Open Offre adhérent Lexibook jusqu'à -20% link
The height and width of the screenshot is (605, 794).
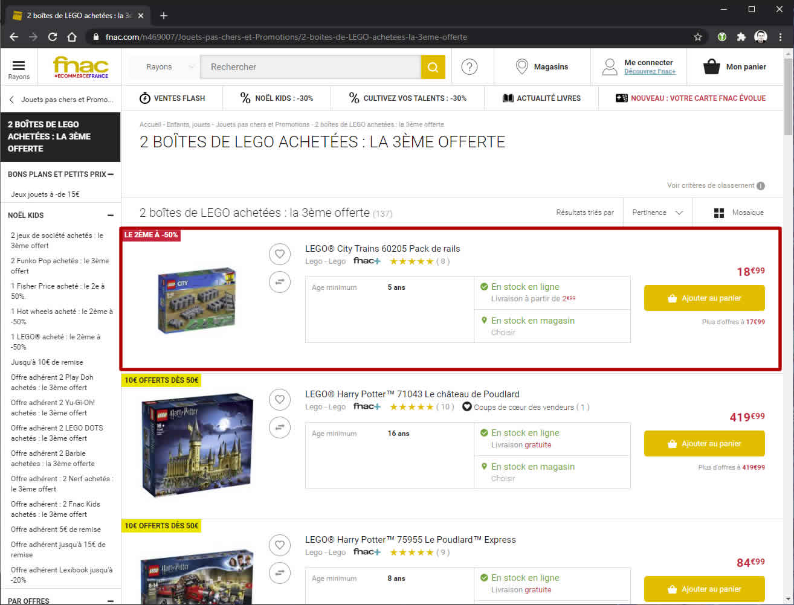62,575
